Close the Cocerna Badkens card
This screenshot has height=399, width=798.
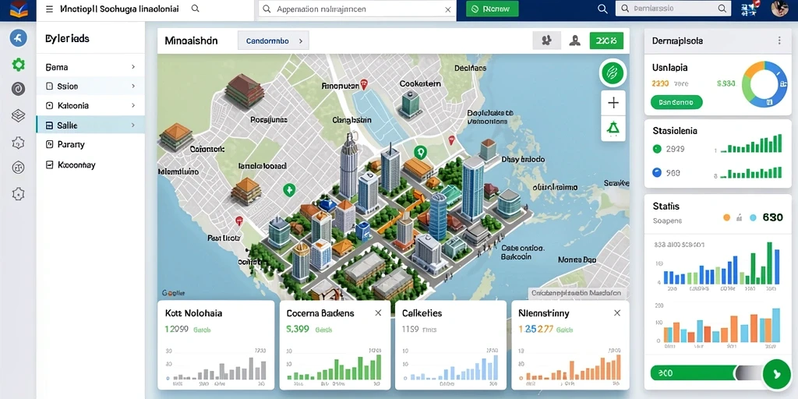[x=378, y=313]
